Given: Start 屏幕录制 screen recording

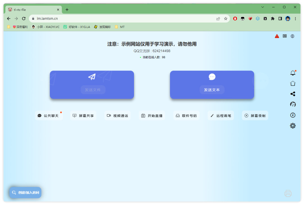Looking at the screenshot, I should pyautogui.click(x=255, y=116).
